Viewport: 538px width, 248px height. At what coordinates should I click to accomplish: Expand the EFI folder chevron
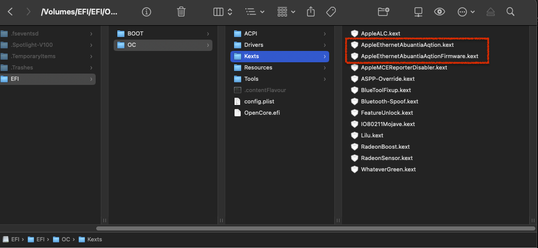(x=91, y=79)
